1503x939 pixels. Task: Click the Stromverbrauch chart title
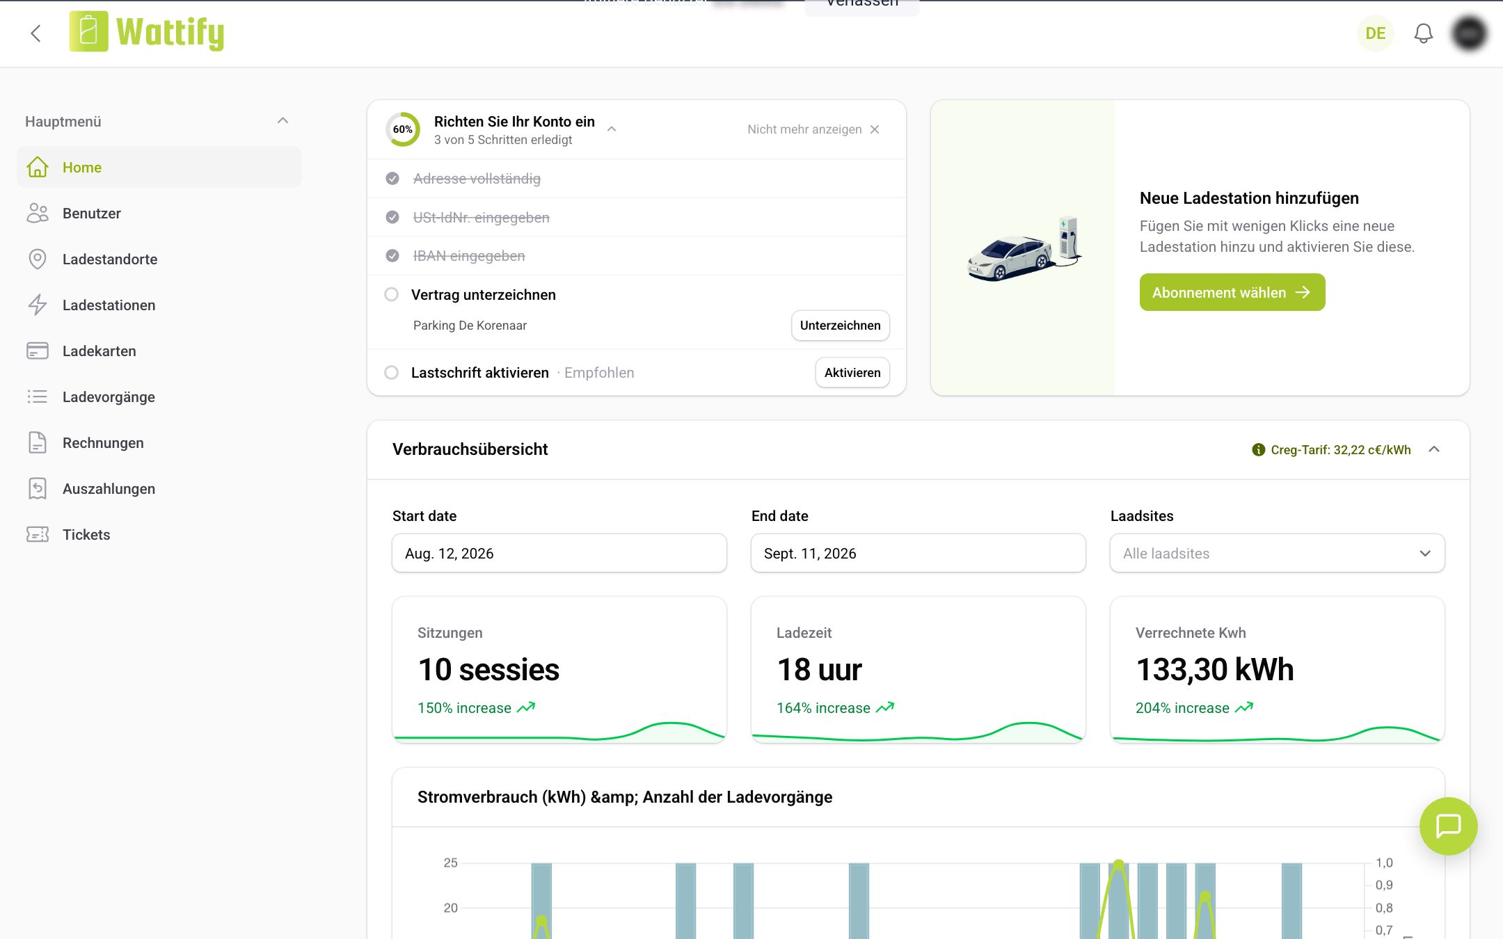(624, 796)
